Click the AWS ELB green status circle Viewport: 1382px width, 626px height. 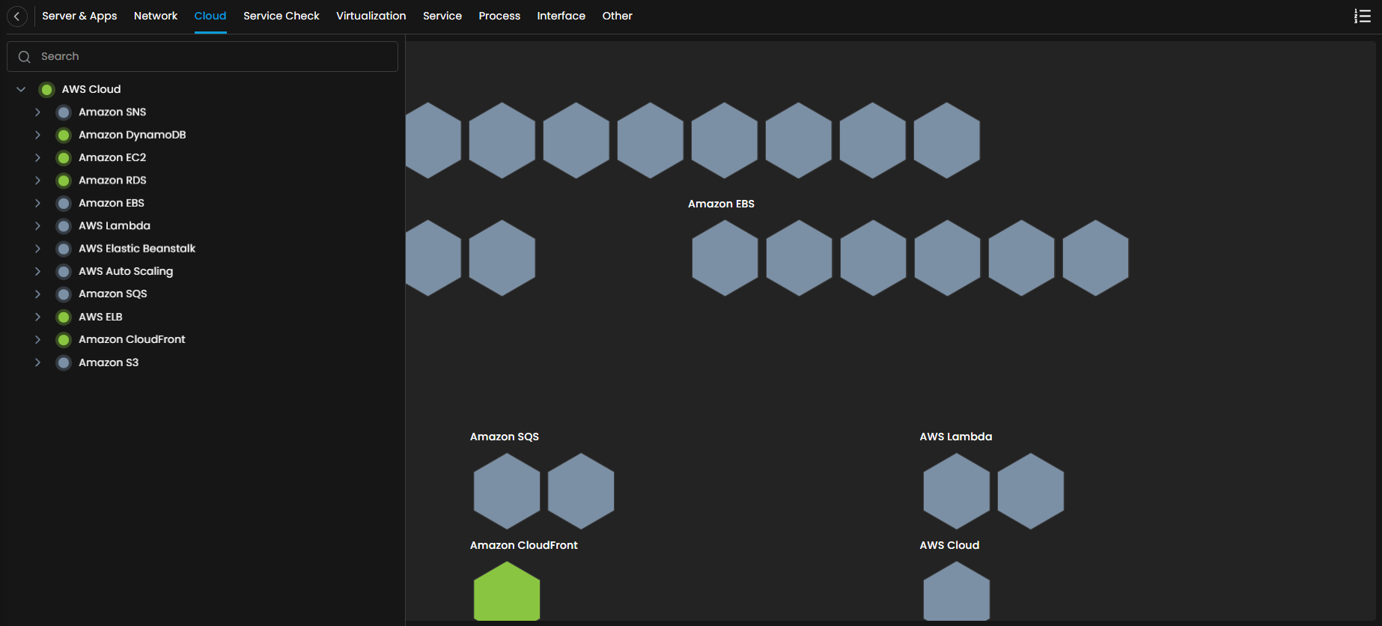[64, 317]
